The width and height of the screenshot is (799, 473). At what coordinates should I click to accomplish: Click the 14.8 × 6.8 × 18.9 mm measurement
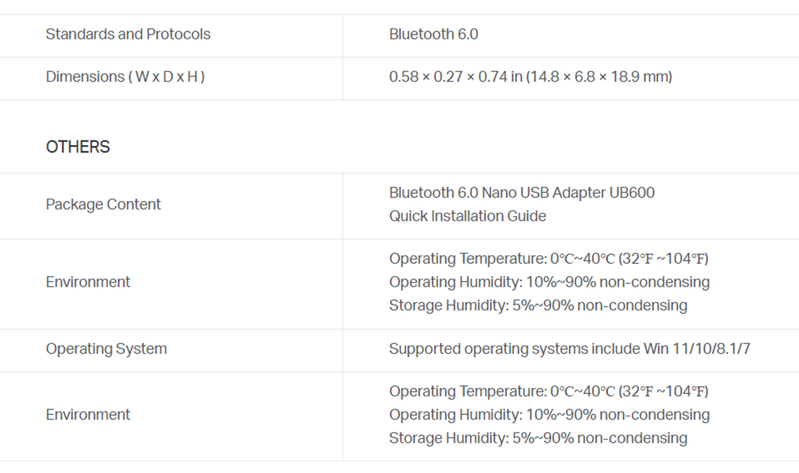point(599,77)
